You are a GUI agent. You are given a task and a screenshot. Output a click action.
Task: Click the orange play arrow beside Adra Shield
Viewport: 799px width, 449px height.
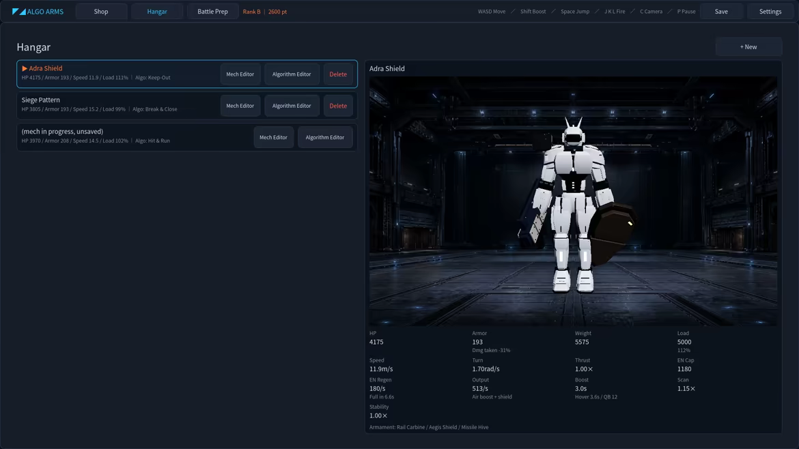coord(25,68)
